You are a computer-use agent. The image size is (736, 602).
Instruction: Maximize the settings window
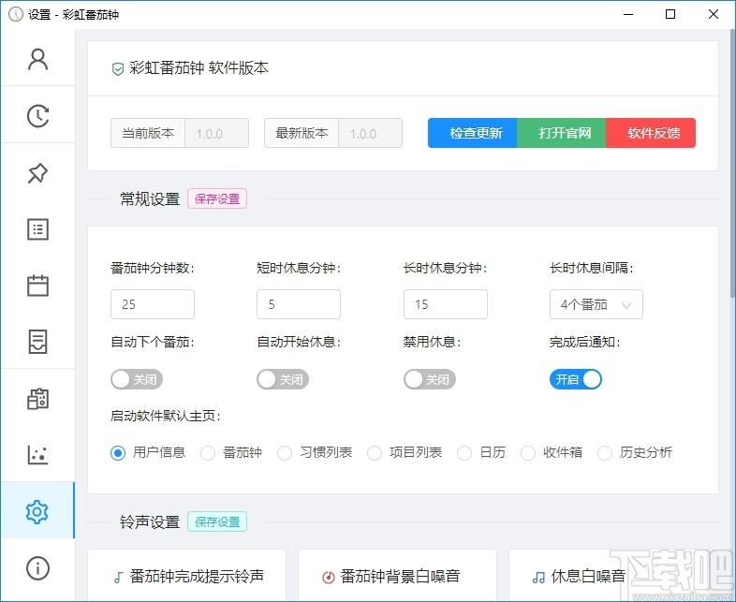[x=670, y=14]
